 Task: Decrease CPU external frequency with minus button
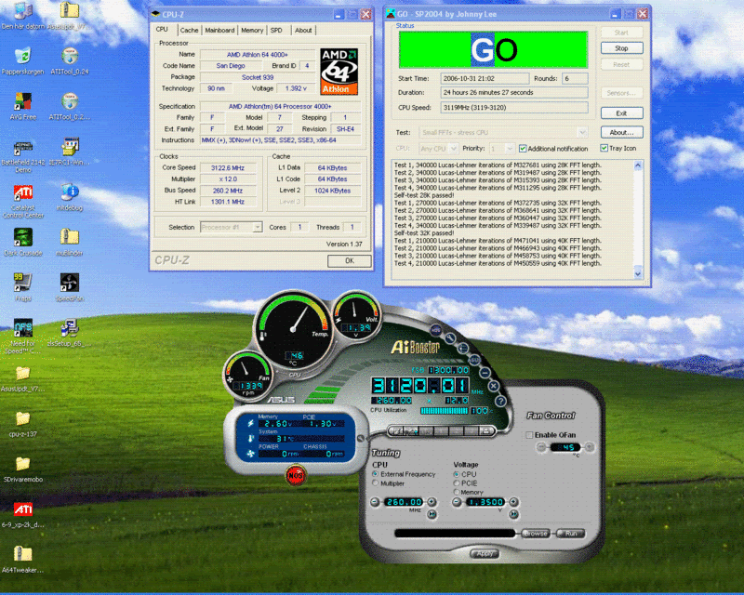(375, 502)
